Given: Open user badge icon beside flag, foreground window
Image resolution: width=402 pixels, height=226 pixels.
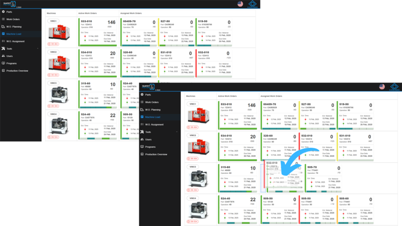Looking at the screenshot, I should [394, 87].
